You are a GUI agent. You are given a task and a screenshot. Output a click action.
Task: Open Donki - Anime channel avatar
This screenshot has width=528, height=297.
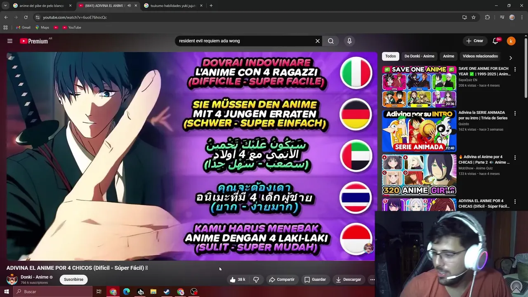pos(12,279)
